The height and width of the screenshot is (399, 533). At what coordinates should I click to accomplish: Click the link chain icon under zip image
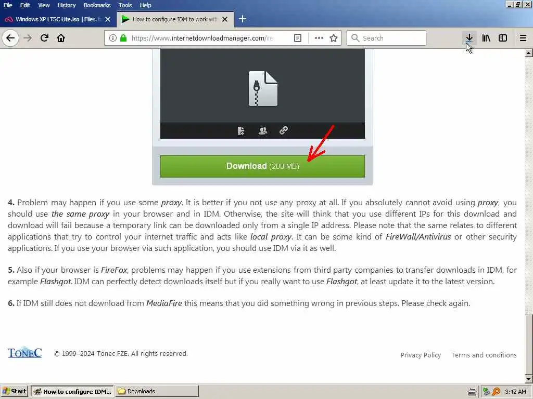click(284, 130)
